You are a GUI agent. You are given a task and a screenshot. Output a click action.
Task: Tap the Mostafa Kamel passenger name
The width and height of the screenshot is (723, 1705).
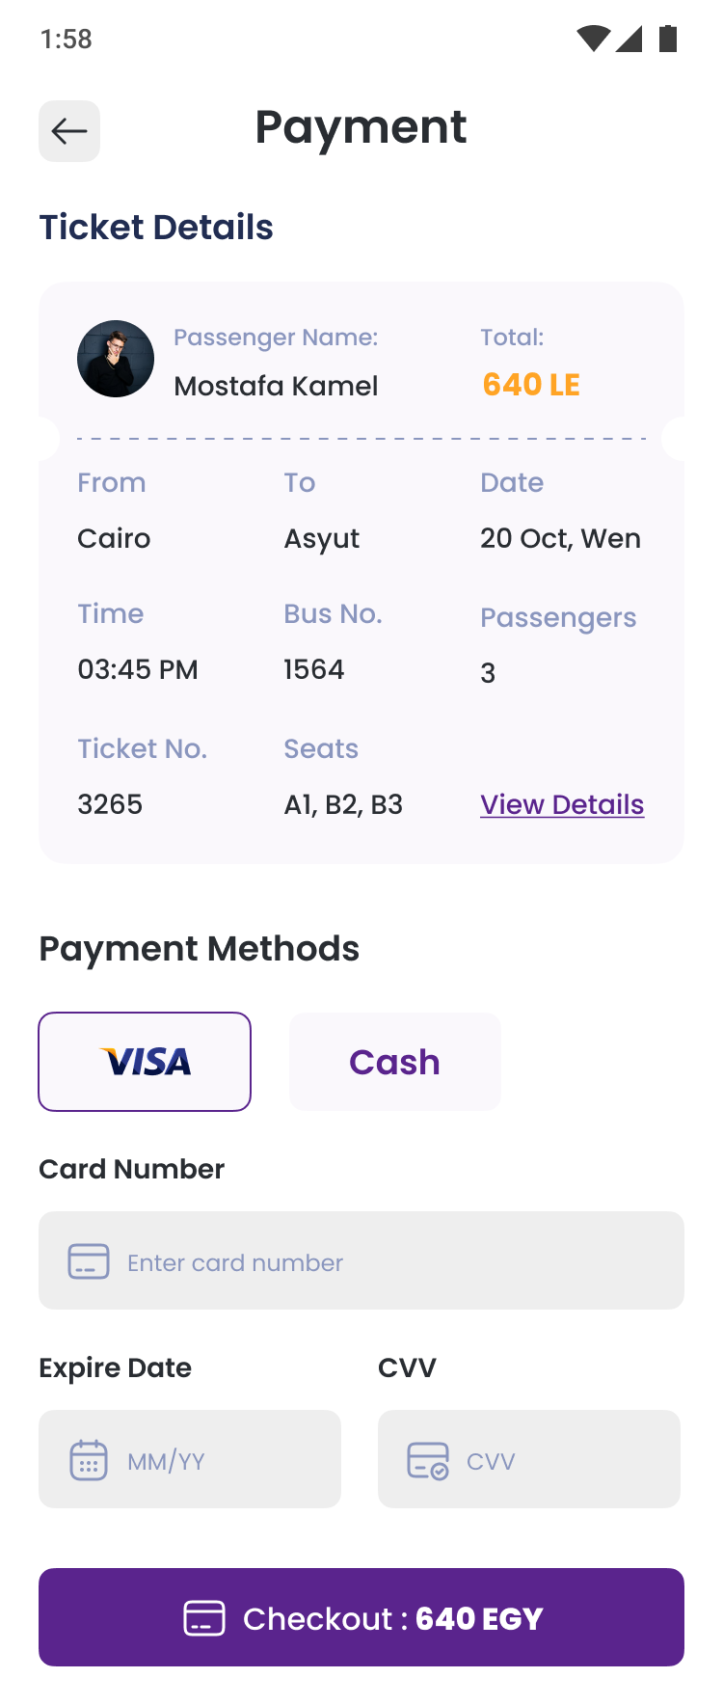coord(276,386)
